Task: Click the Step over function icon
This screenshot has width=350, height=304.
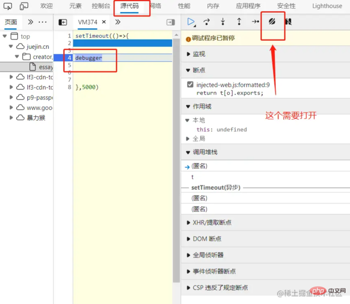Action: 207,22
